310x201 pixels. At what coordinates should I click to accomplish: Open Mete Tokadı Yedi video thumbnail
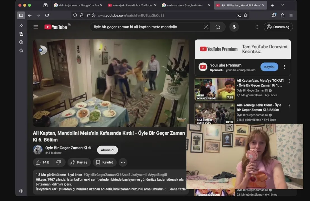(215, 89)
